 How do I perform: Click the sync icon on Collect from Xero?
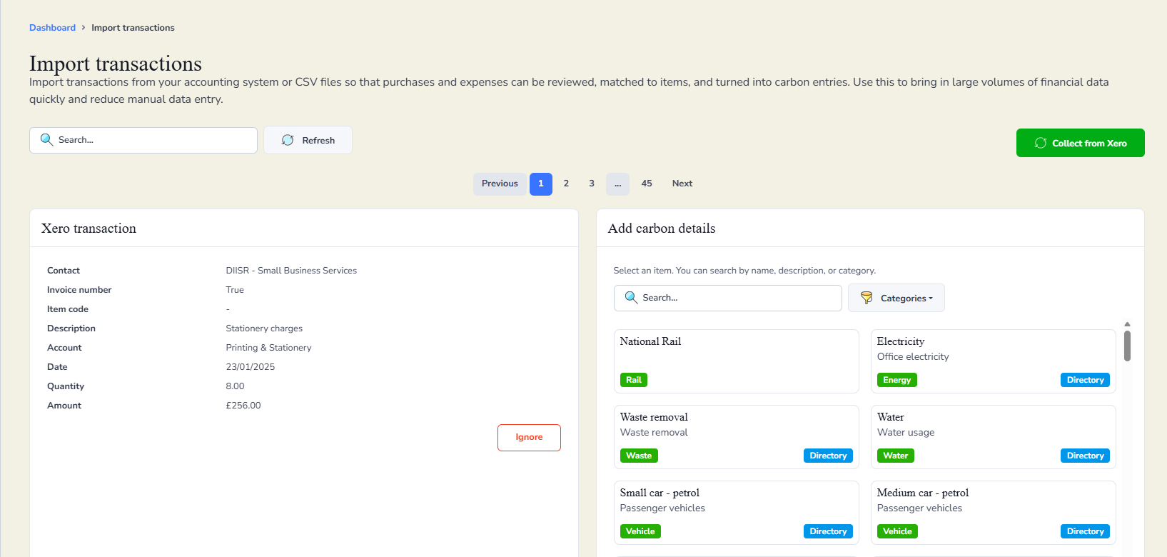(x=1041, y=143)
